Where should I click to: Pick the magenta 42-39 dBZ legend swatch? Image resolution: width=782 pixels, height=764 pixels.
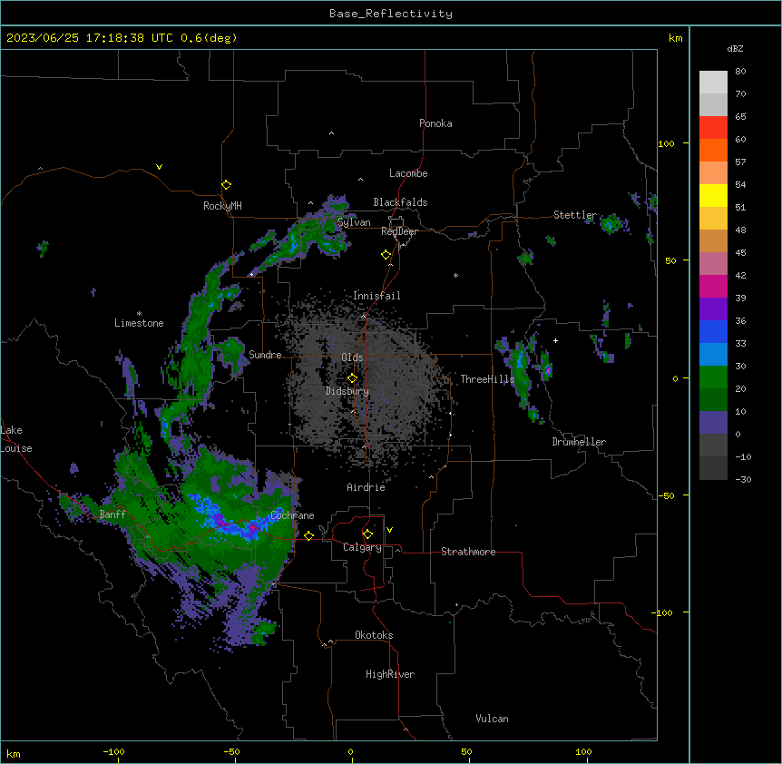(713, 287)
